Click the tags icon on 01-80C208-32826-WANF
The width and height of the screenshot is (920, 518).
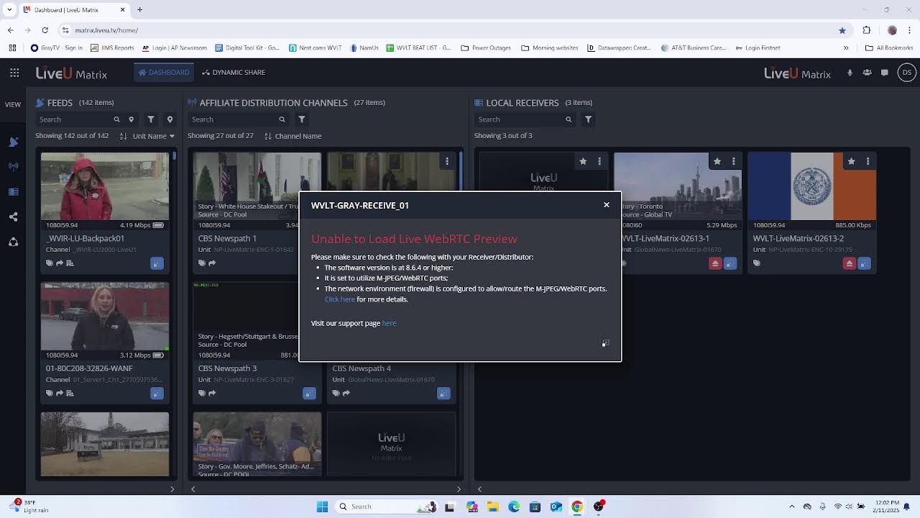click(x=50, y=394)
